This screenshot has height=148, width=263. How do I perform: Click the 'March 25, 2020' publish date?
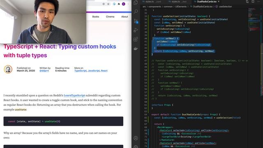coord(26,71)
